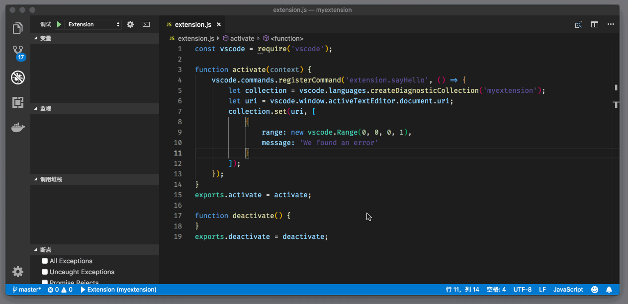Screen dimensions: 628x304
Task: Click the JavaScript language mode in status bar
Action: coord(568,290)
